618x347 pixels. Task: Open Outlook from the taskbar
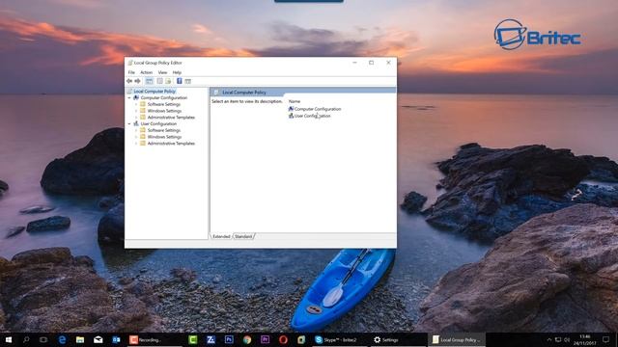point(116,339)
